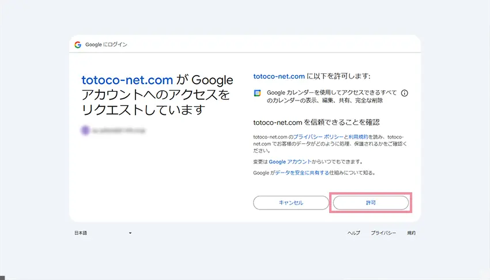Screen dimensions: 490x280
Task: Open the Google アカウント link
Action: tap(290, 162)
